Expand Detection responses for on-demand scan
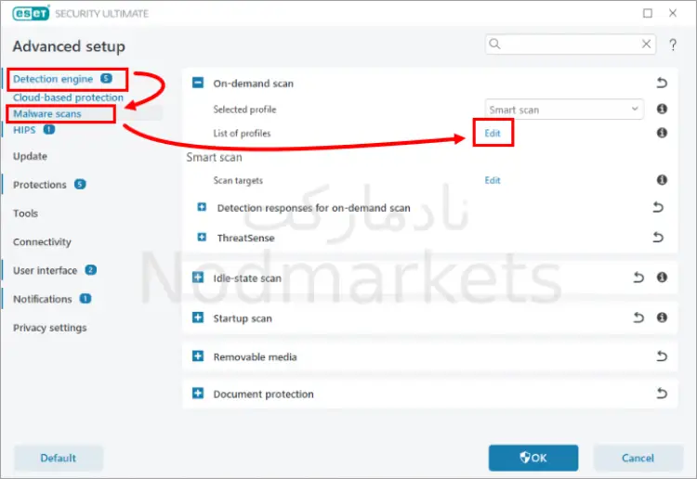 [202, 207]
